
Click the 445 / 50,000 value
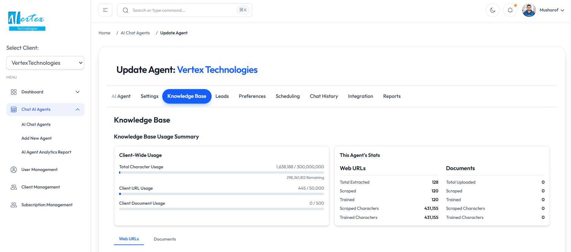pyautogui.click(x=311, y=188)
